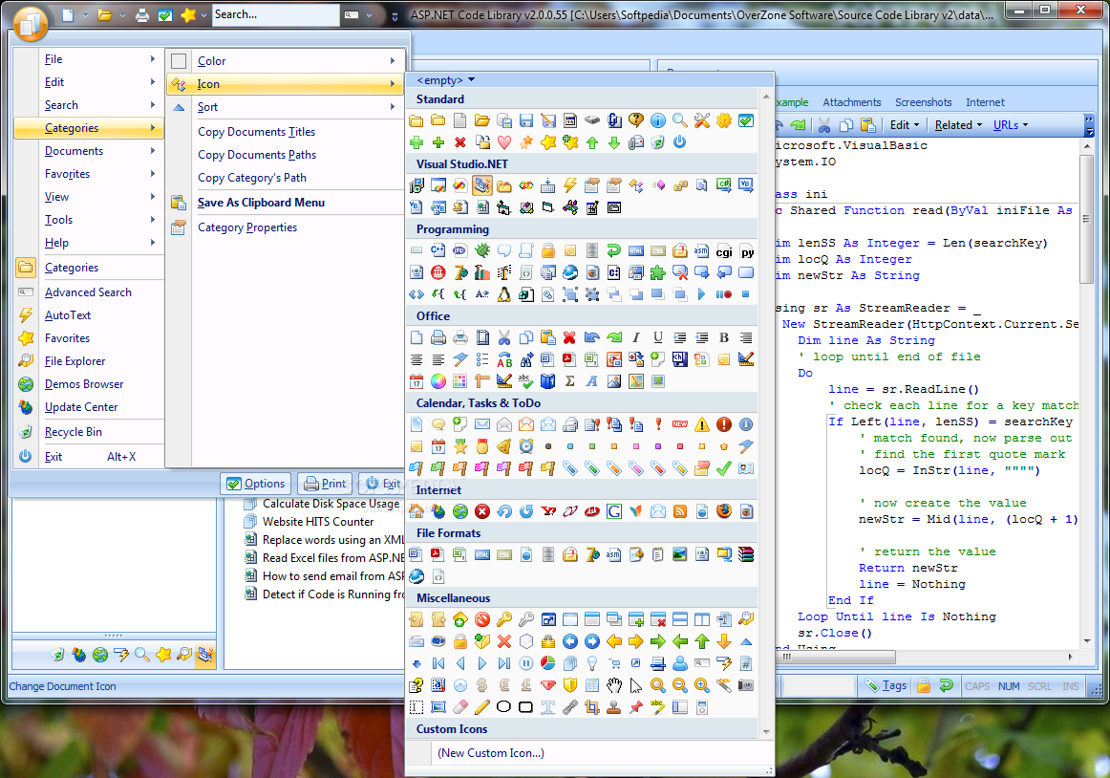
Task: Toggle the CAPS indicator in status bar
Action: tap(977, 686)
